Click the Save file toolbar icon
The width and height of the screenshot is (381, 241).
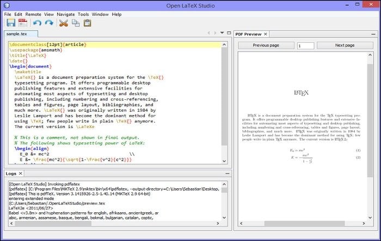coord(11,23)
